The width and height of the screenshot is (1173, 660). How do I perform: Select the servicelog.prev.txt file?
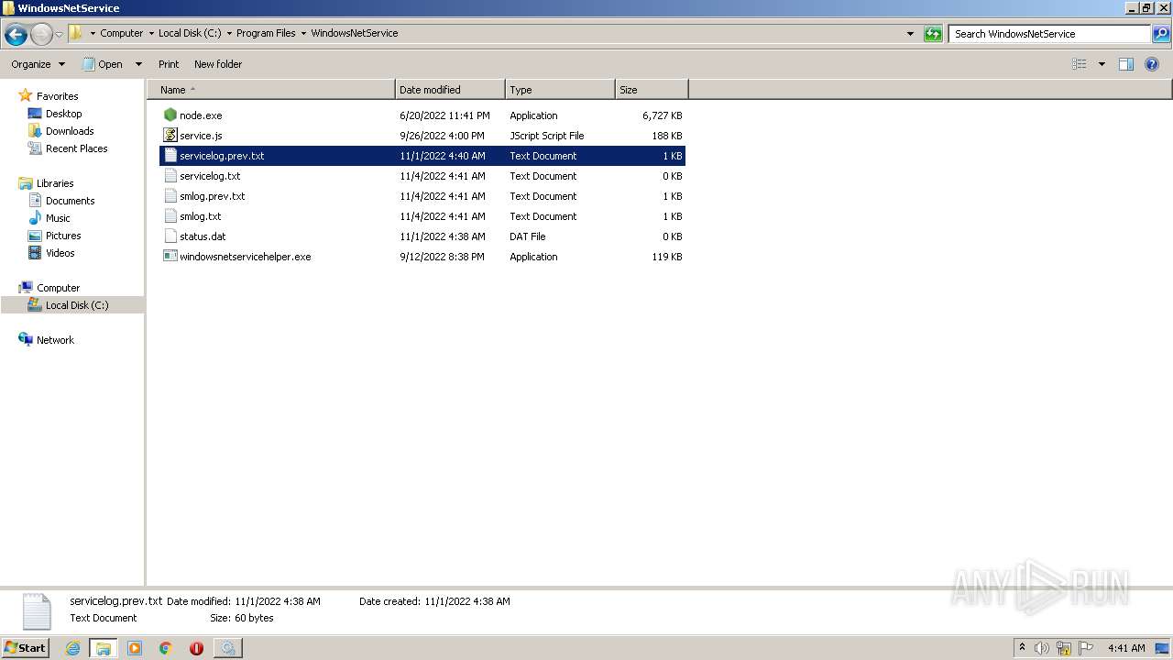[422, 156]
